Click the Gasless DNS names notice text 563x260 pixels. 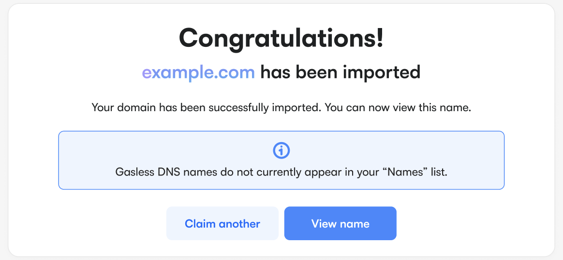[281, 173]
